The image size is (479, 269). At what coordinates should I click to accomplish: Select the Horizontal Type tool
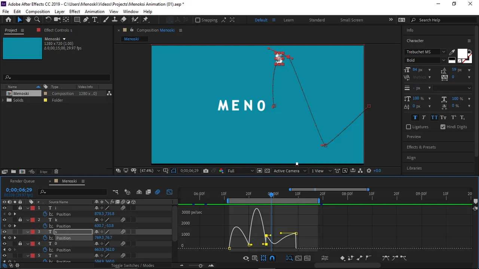(x=95, y=20)
